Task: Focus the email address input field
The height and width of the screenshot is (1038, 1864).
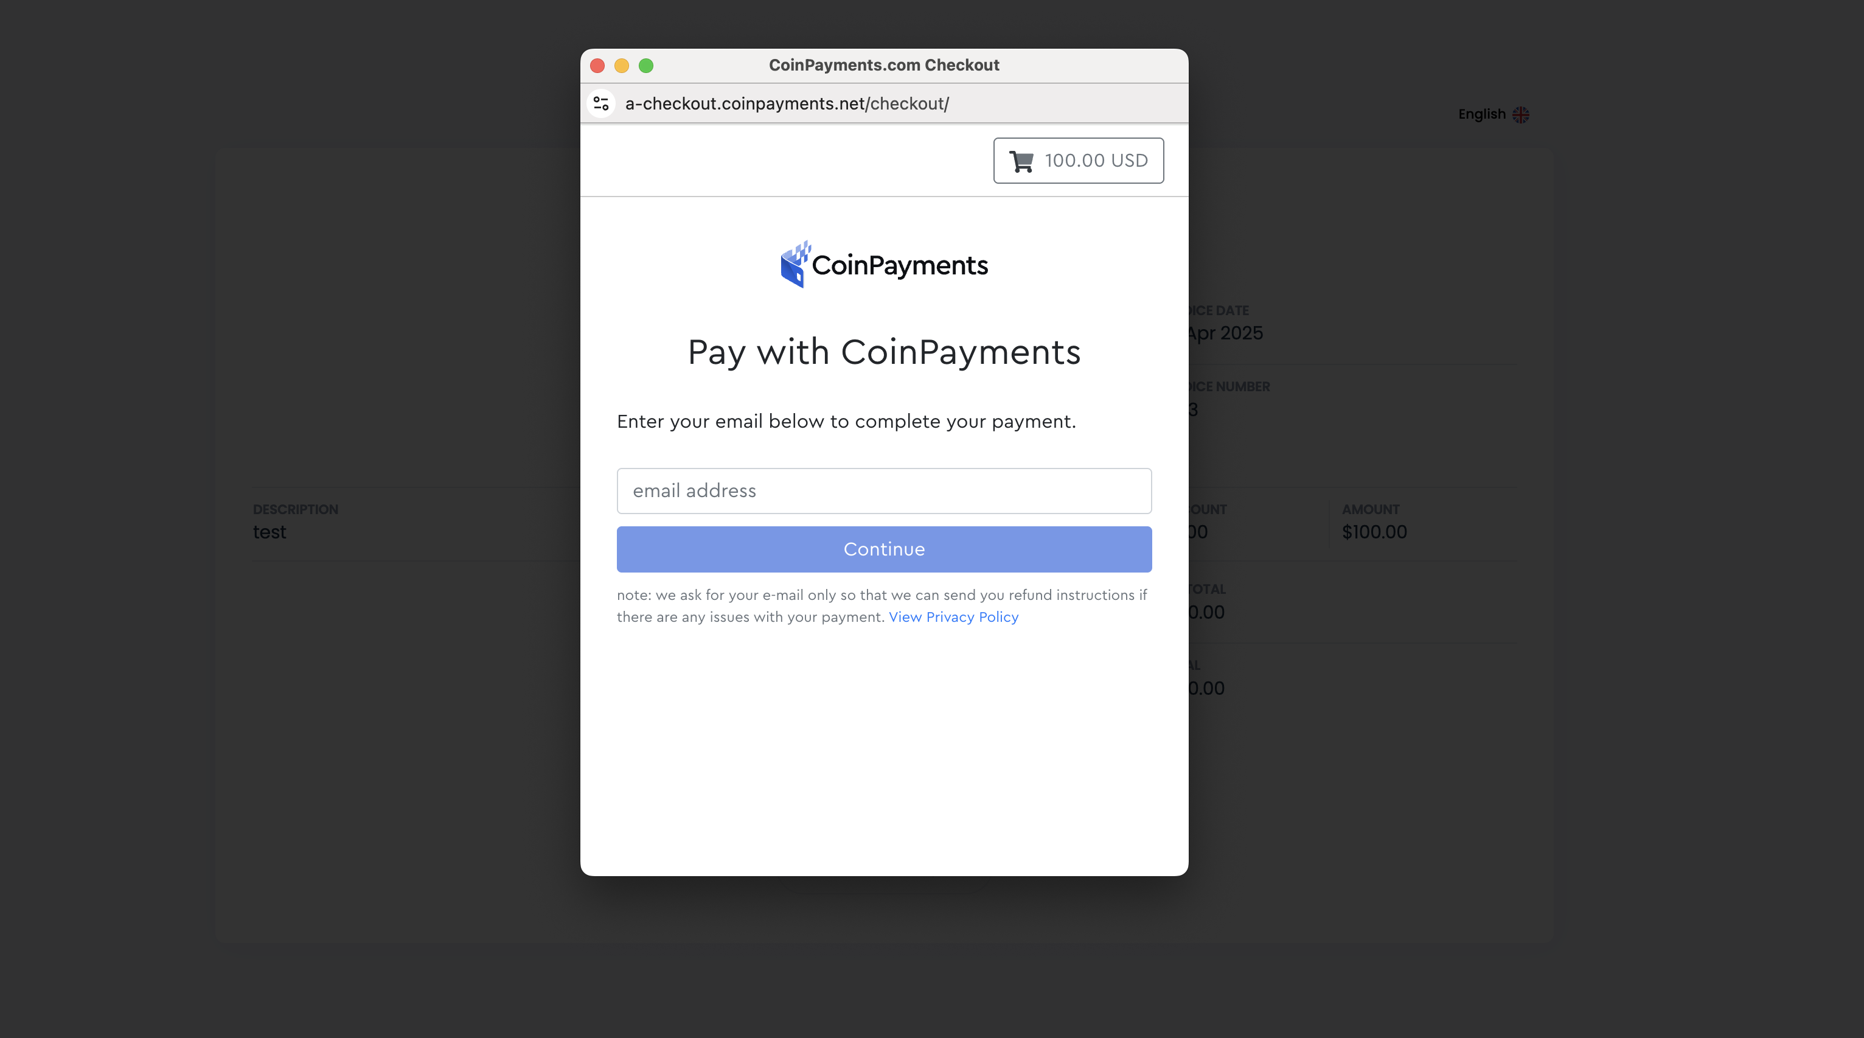Action: 883,491
